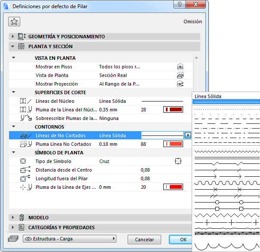Click the scrollbar up arrow
This screenshot has width=260, height=252.
tap(196, 58)
